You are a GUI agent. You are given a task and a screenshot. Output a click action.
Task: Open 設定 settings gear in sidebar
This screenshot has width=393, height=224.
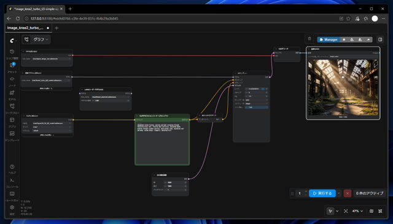[12, 209]
